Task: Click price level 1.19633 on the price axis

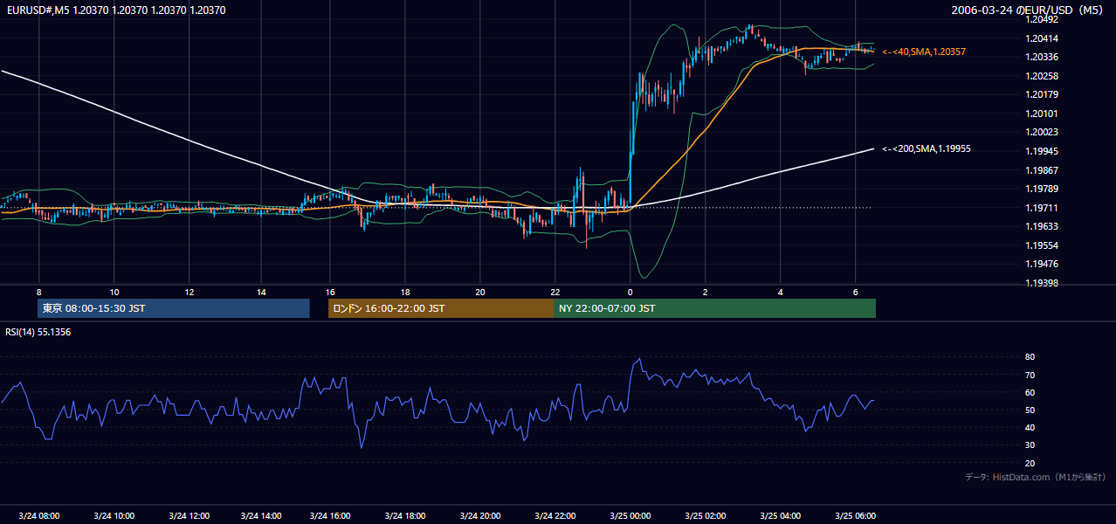Action: point(1041,226)
